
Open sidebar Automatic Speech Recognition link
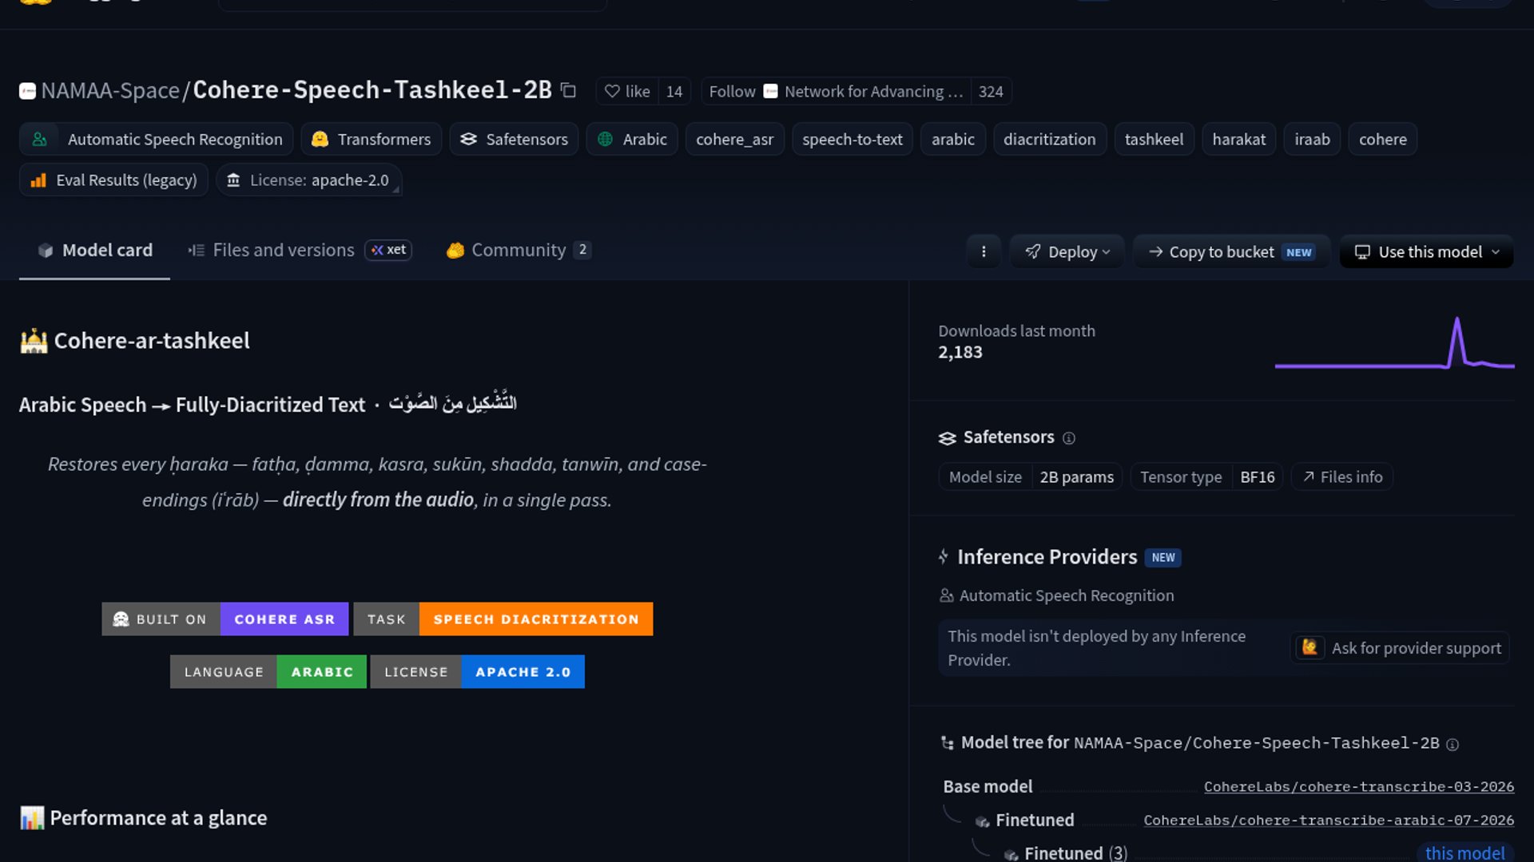(1056, 595)
